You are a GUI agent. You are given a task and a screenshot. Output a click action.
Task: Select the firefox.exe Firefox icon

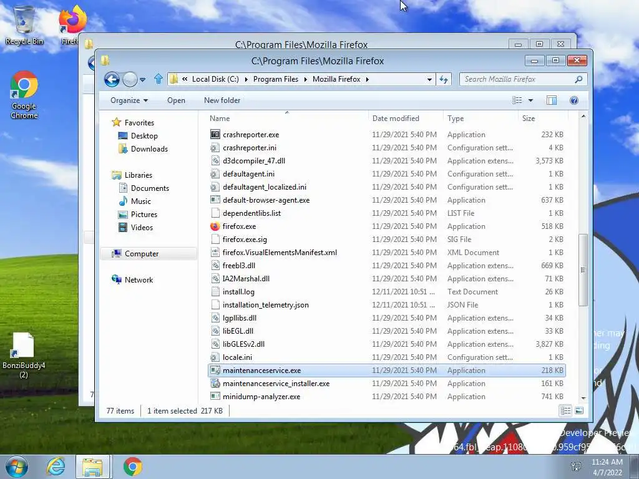coord(215,226)
